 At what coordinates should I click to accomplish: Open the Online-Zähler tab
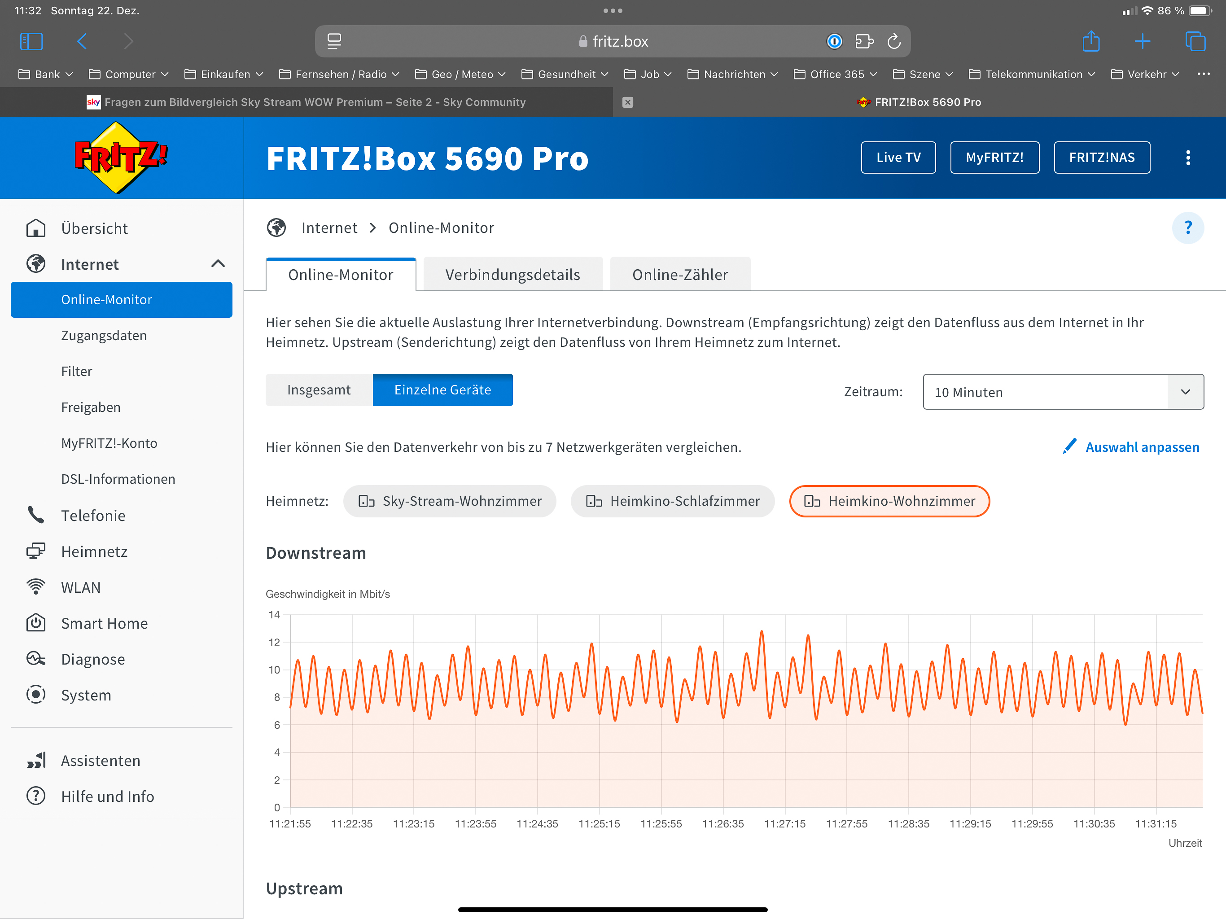tap(680, 274)
